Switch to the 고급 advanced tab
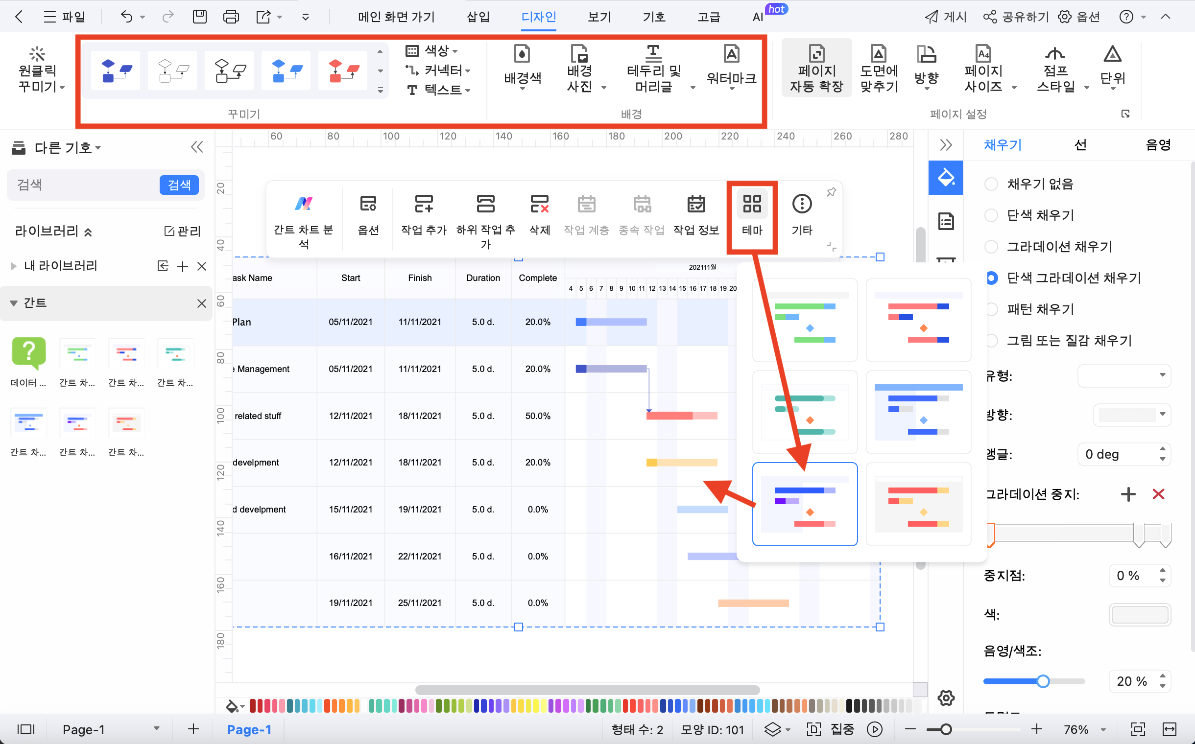1195x744 pixels. 709,17
